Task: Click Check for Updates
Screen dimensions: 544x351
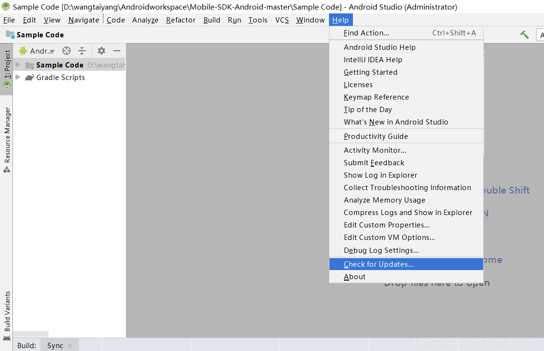Action: pyautogui.click(x=406, y=264)
